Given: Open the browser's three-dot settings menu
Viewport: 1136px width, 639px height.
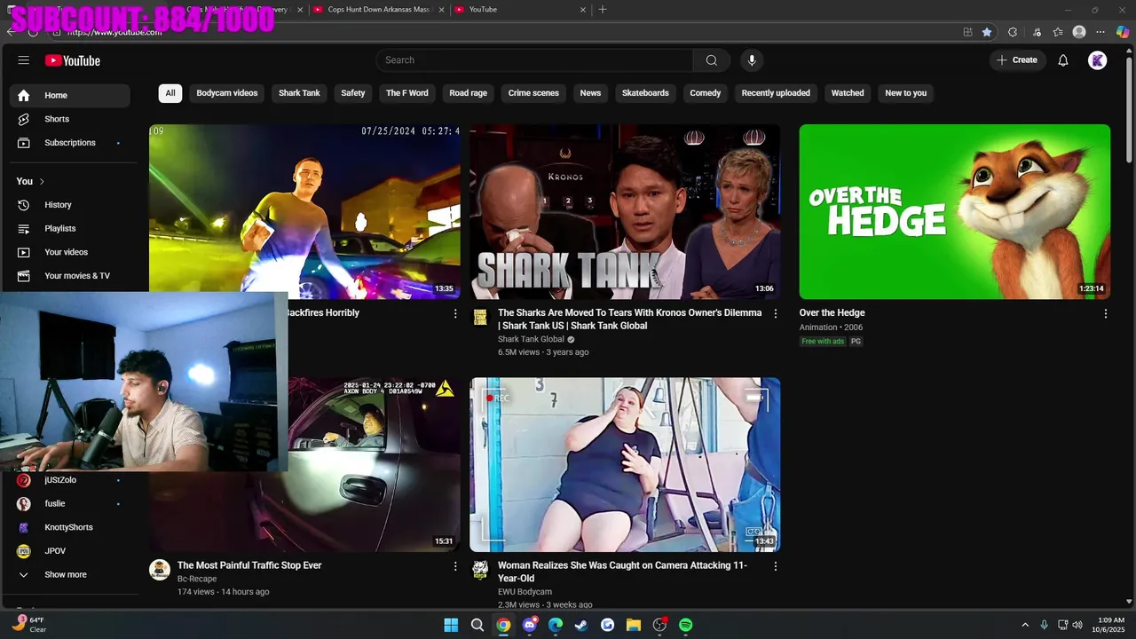Looking at the screenshot, I should point(1100,32).
